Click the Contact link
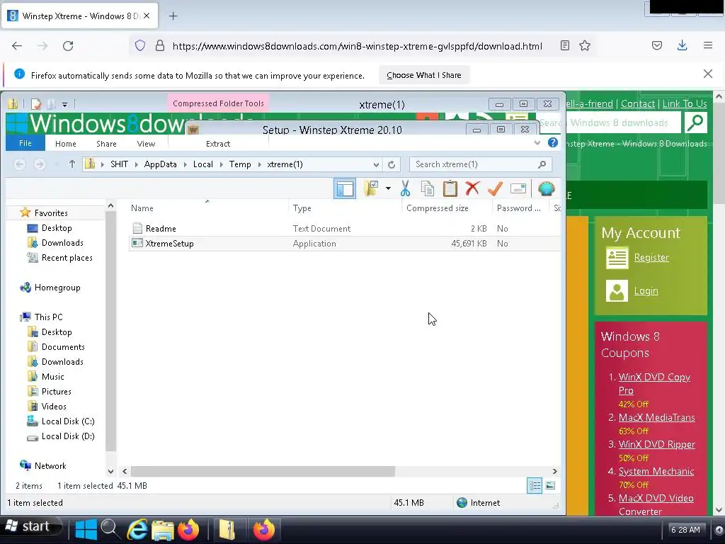 pos(638,103)
